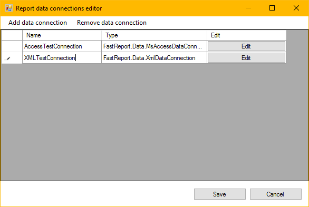The width and height of the screenshot is (309, 207).
Task: Click the empty gray grid area
Action: pos(154,122)
